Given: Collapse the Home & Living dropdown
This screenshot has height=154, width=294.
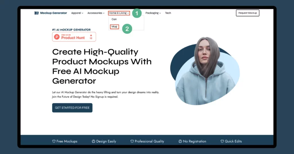Looking at the screenshot, I should click(x=119, y=13).
